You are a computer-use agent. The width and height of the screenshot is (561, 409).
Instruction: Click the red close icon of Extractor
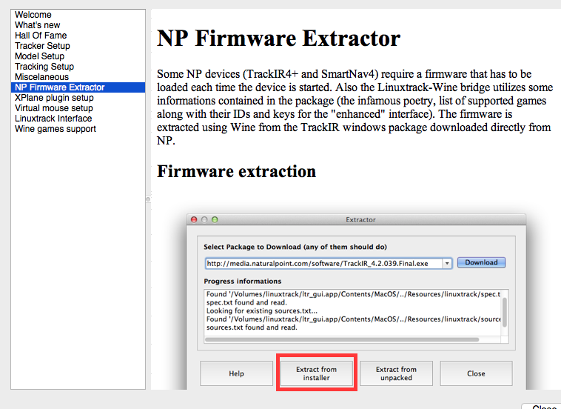tap(194, 219)
